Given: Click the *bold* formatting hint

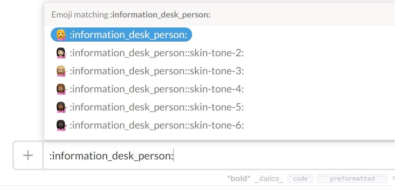Looking at the screenshot, I should click(239, 178).
